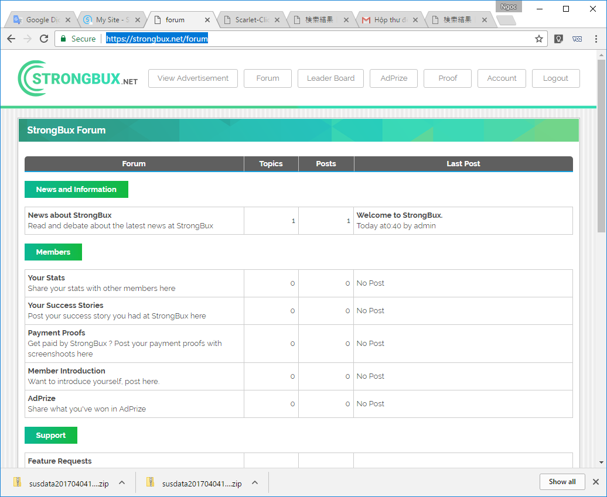Screen dimensions: 607x497
Task: Open the lightbulb extension icon
Action: click(x=558, y=39)
